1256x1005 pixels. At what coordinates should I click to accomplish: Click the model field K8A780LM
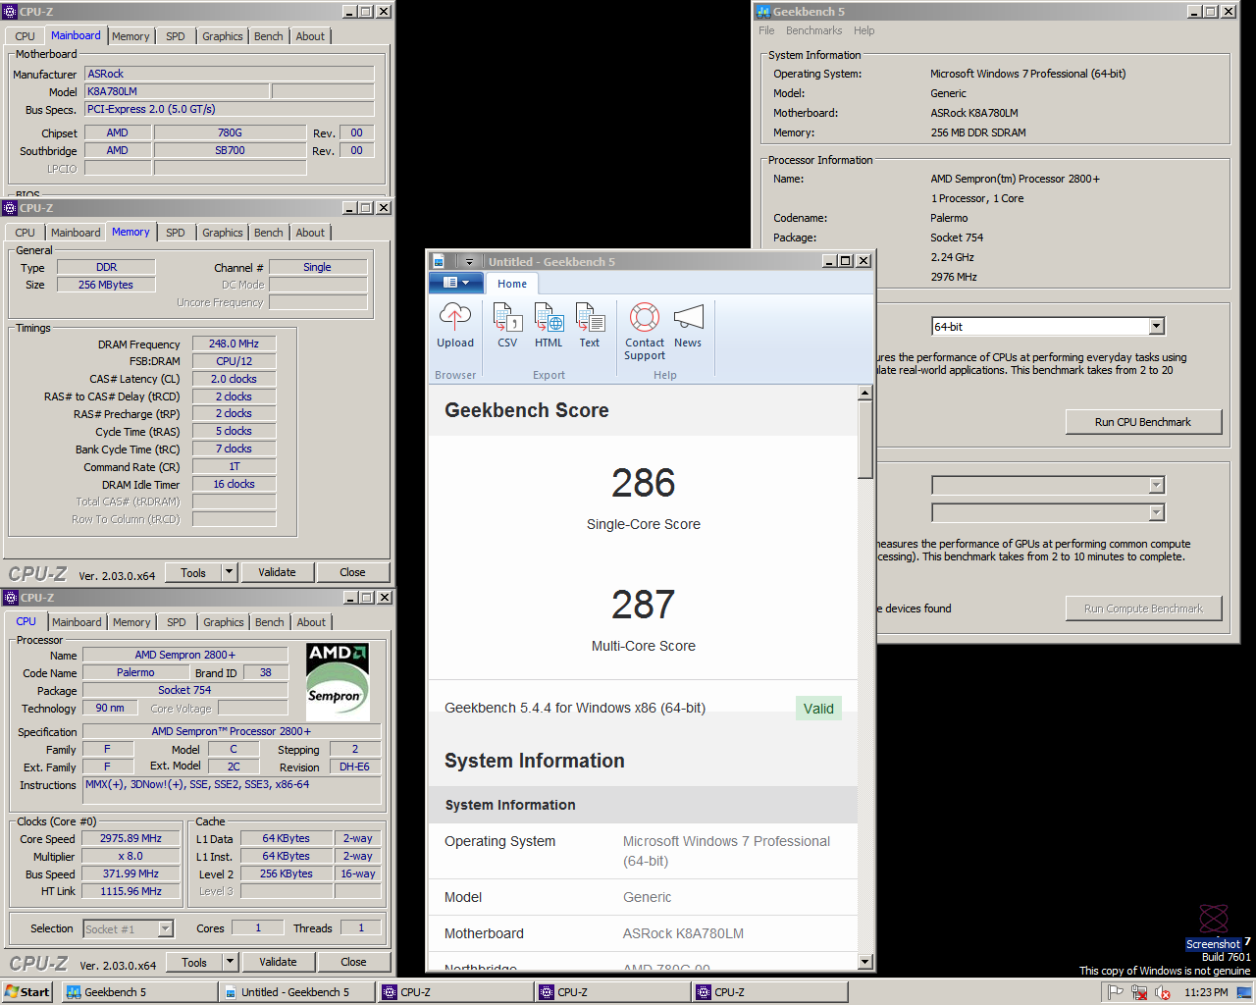(x=177, y=91)
